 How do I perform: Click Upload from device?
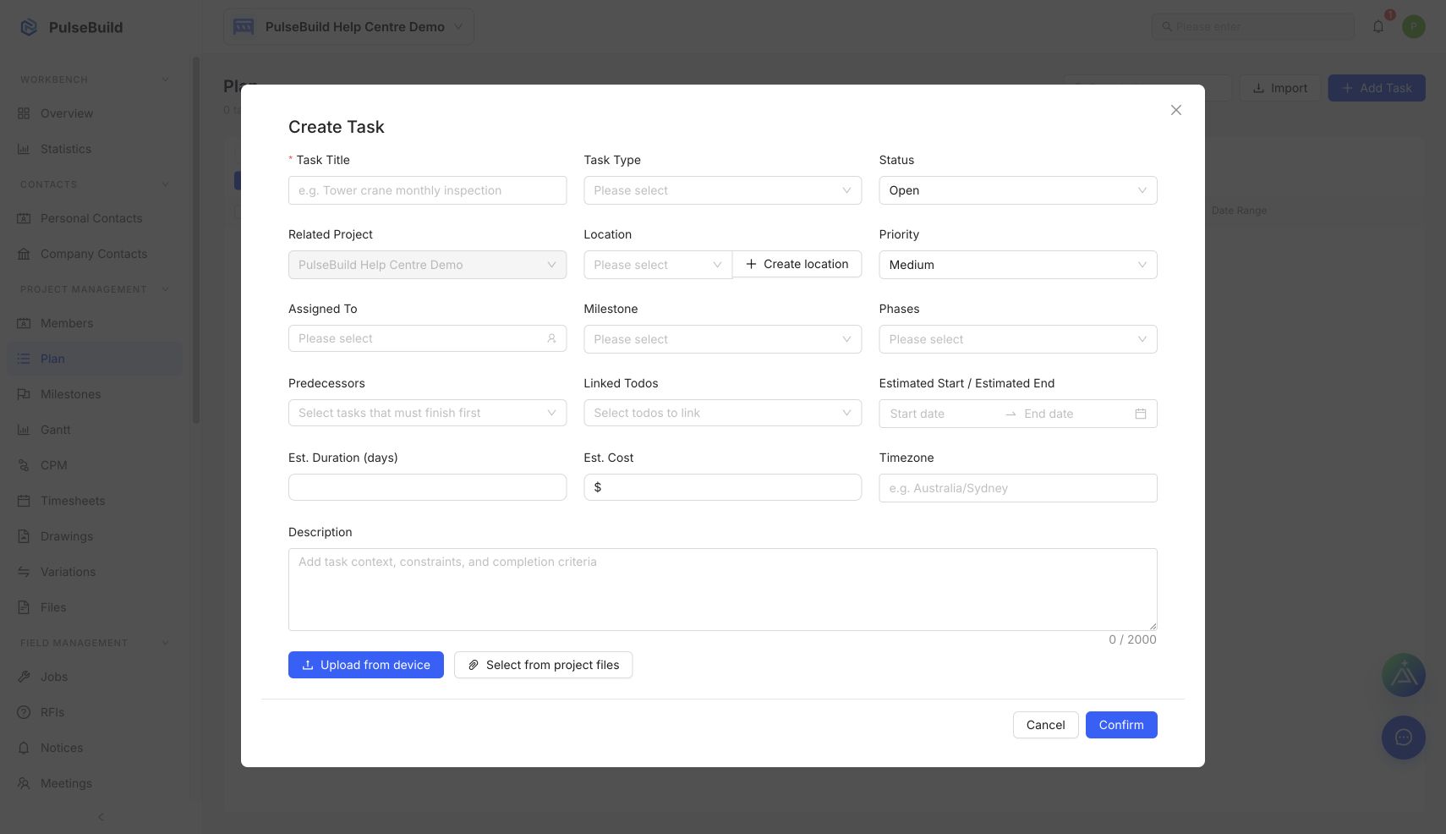click(x=365, y=665)
